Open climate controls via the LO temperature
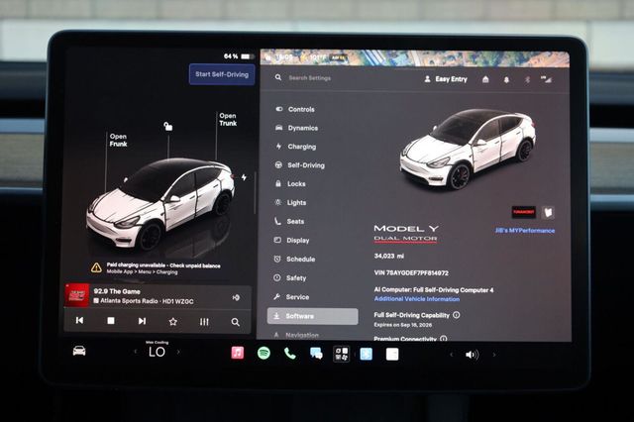The height and width of the screenshot is (422, 634). 157,352
